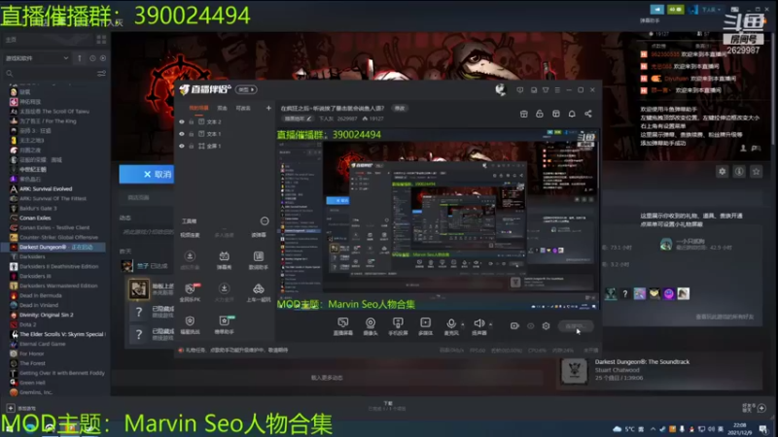Screen dimensions: 778x437
Task: Toggle the lock on 文本 1 layer
Action: [x=191, y=134]
